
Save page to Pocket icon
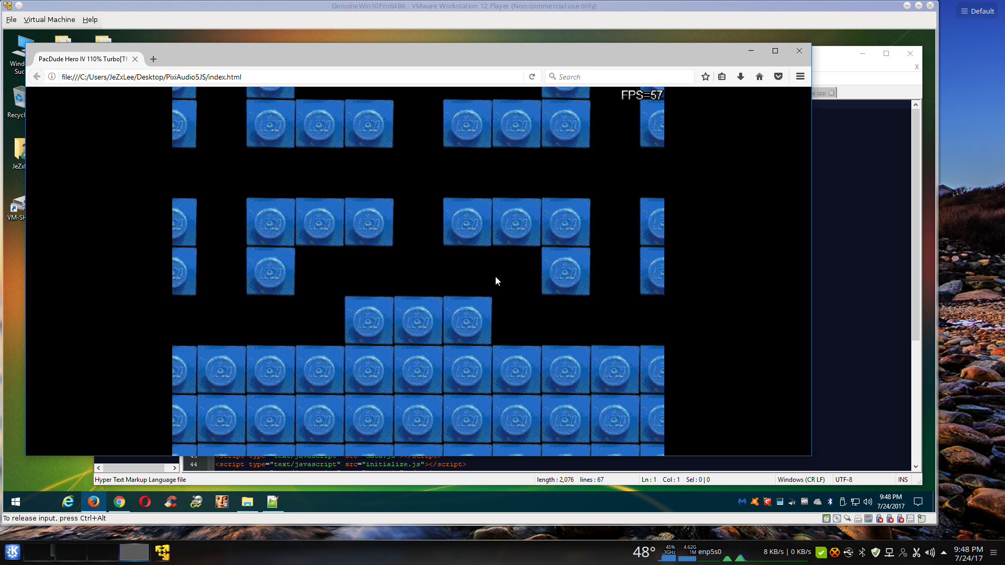click(778, 76)
